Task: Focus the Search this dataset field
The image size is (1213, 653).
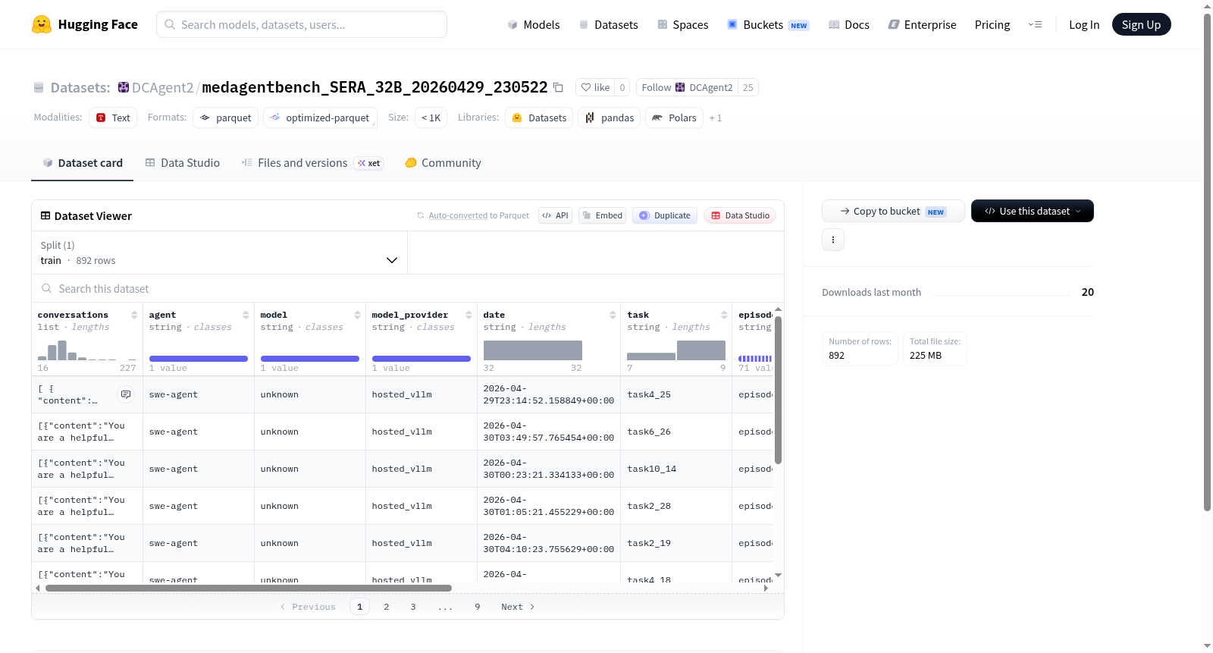Action: point(408,289)
